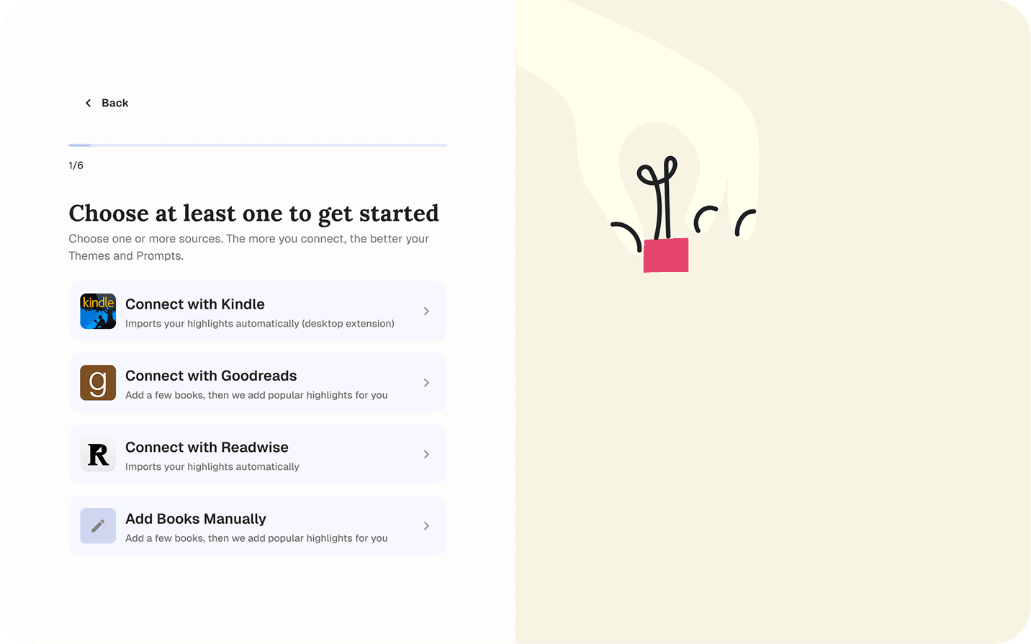The image size is (1031, 644).
Task: Click the Readwise R logo icon
Action: [x=98, y=454]
